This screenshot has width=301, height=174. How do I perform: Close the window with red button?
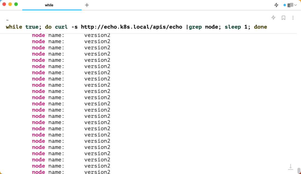[4, 4]
